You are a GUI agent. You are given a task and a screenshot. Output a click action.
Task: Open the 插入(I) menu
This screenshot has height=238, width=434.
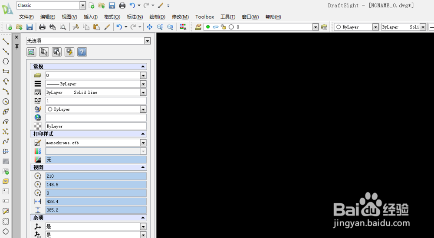pyautogui.click(x=91, y=17)
